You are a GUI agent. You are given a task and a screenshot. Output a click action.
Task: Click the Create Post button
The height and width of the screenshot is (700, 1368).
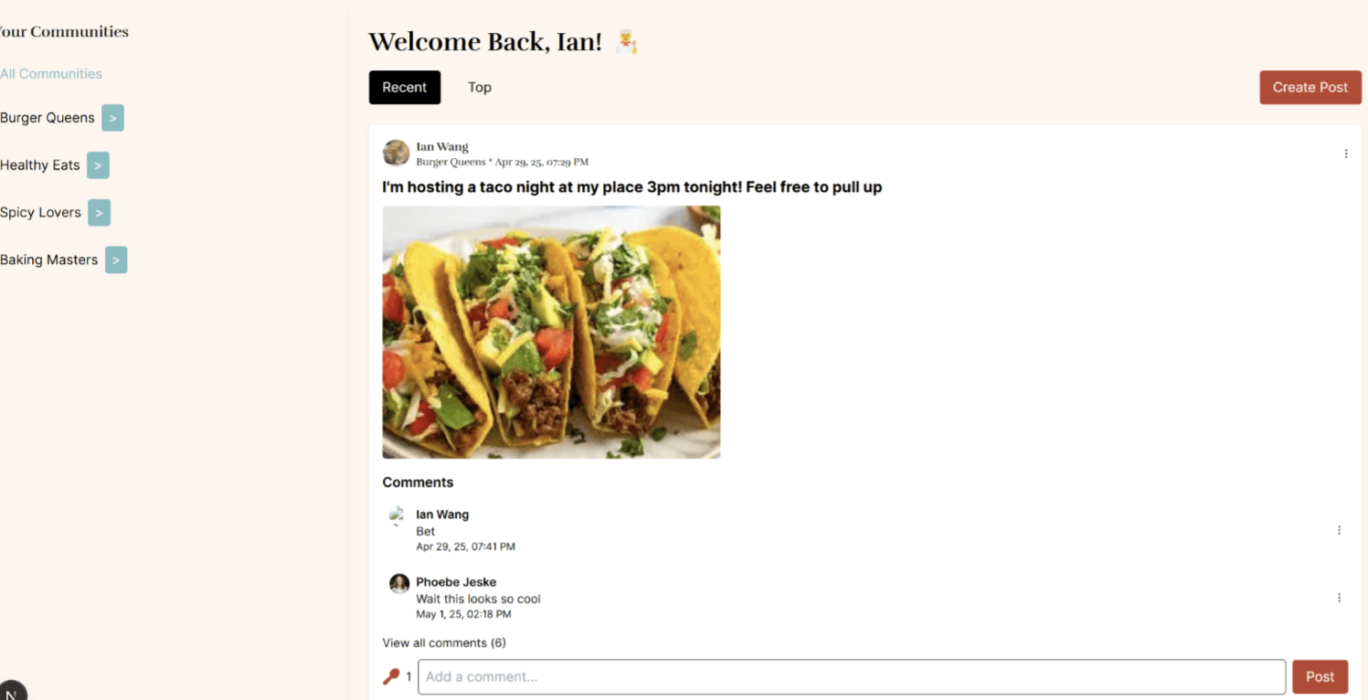[1310, 88]
